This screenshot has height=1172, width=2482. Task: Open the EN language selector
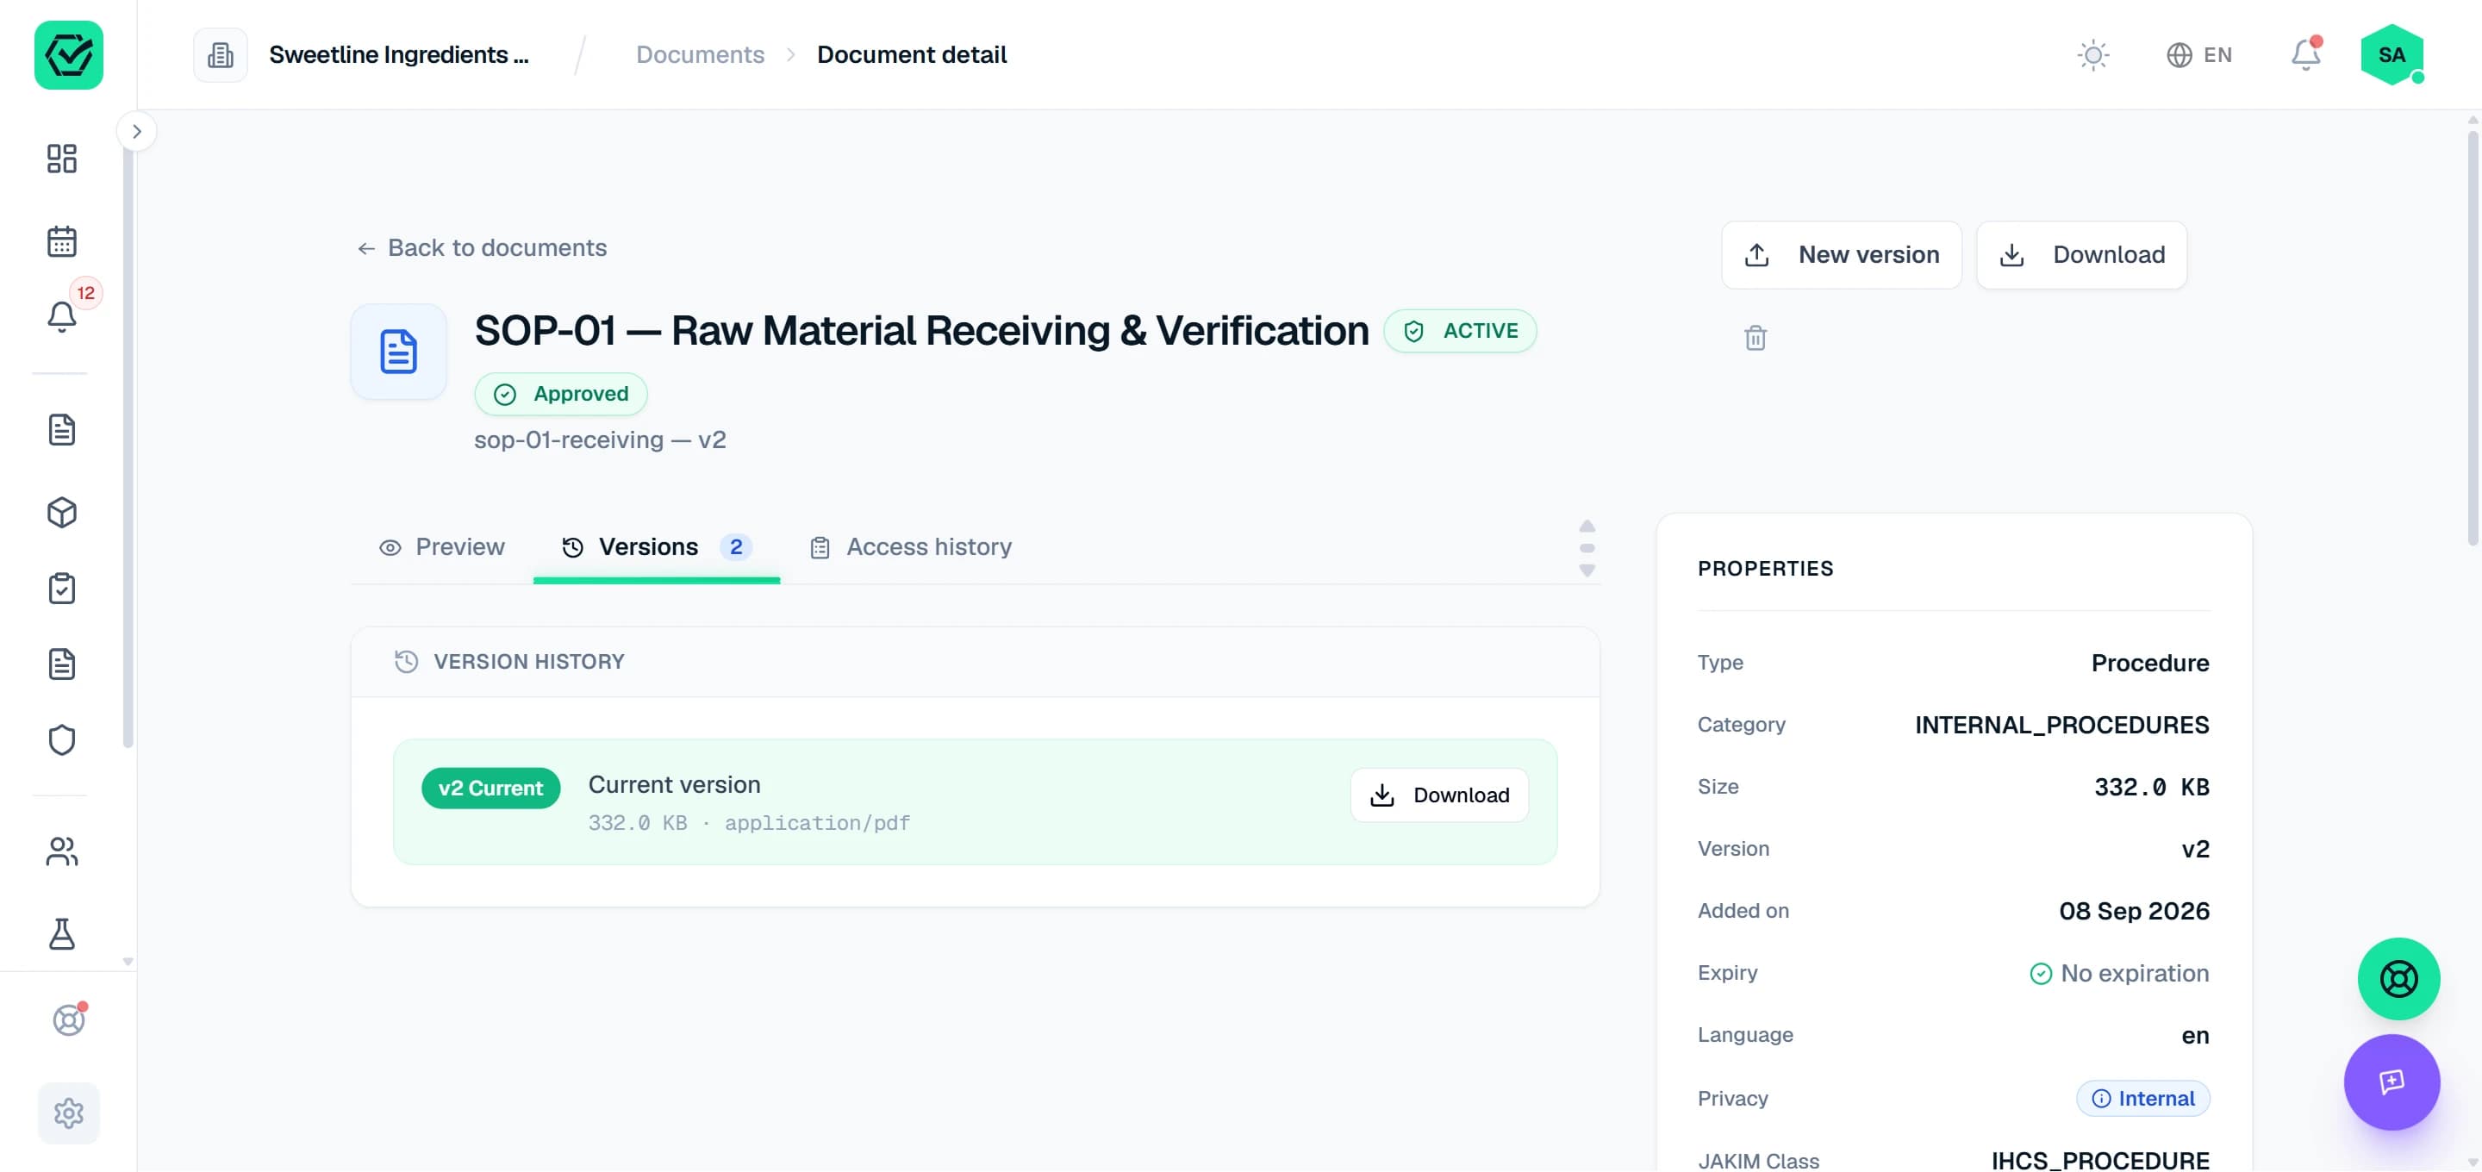[2198, 55]
